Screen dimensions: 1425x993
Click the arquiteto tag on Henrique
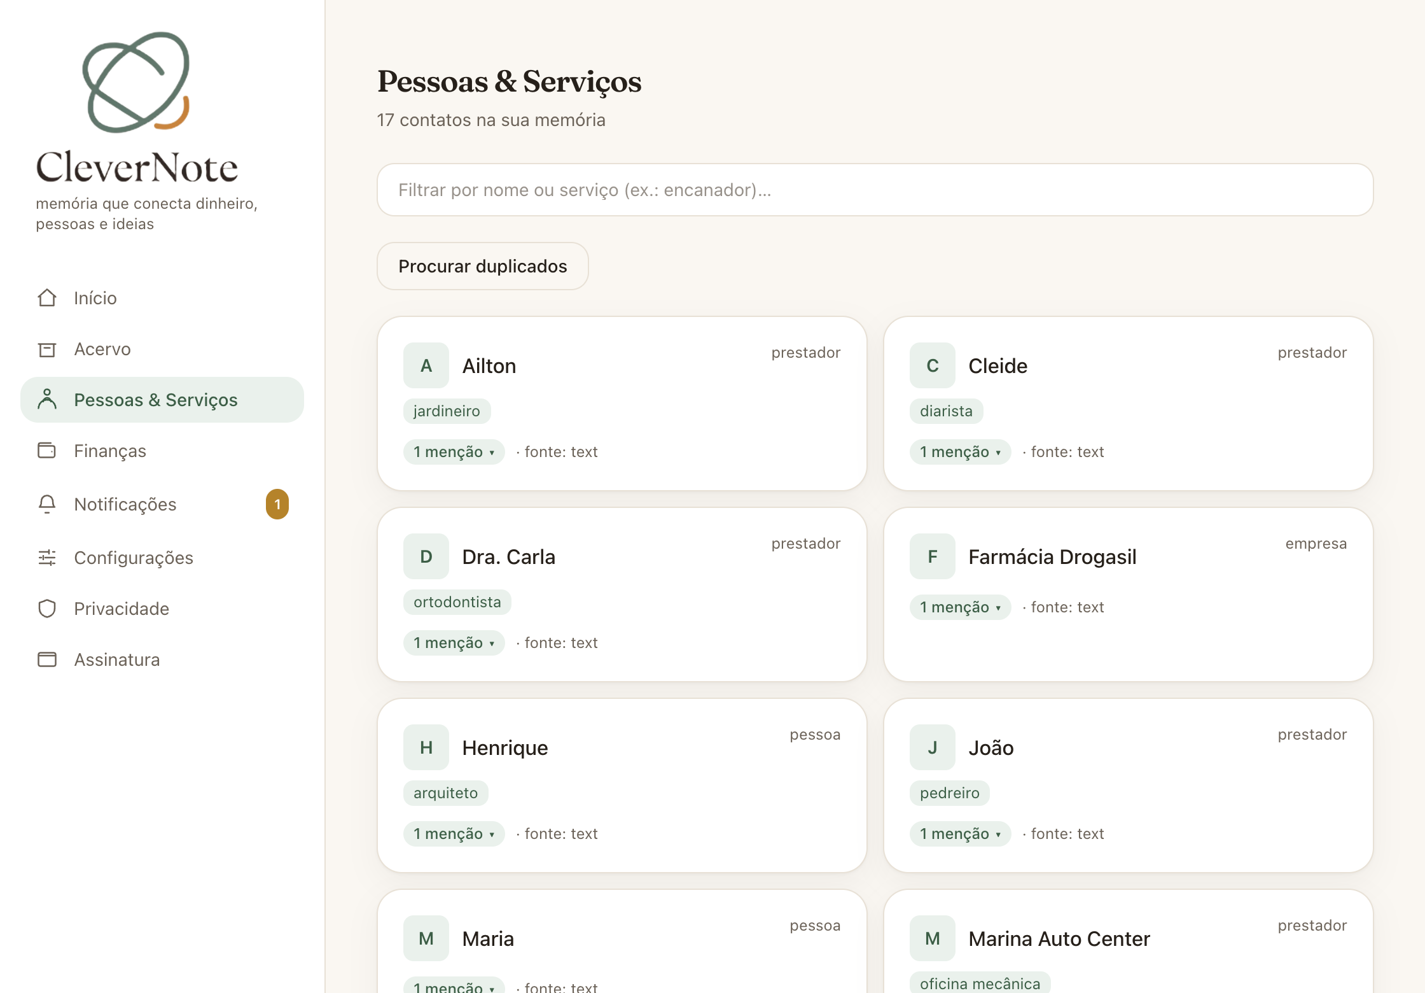446,793
